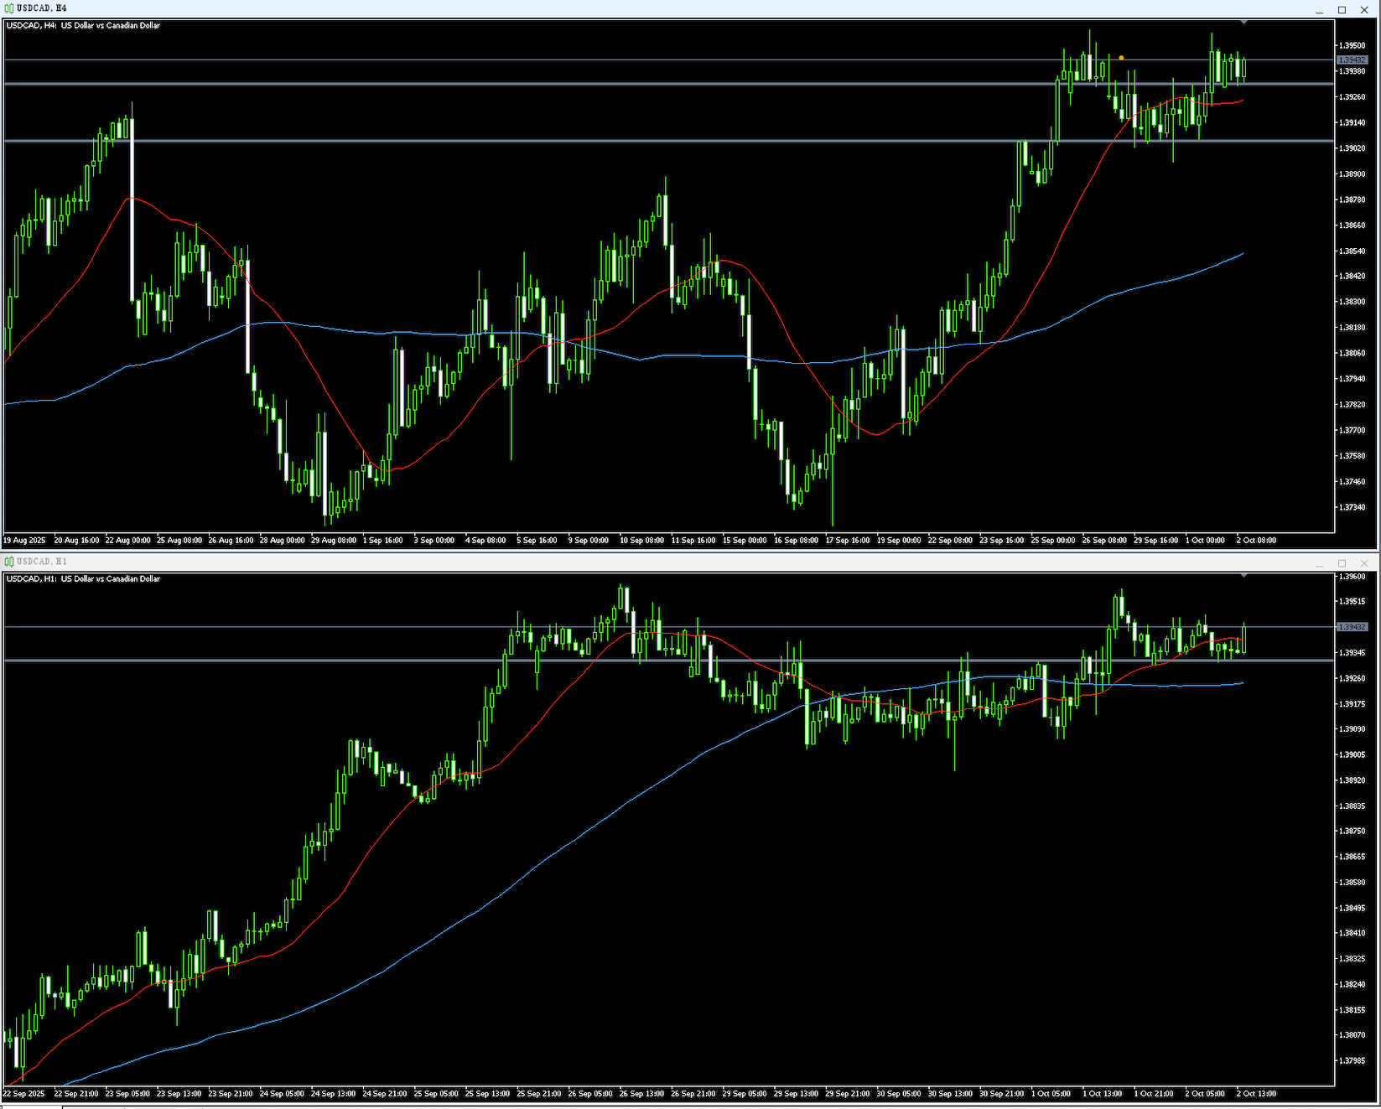Click the 1.37985 price label on H1 scale
Screen dimensions: 1381x1109
(x=1352, y=1060)
